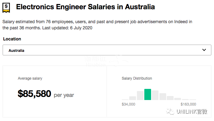Click the grey bar left of green bar
Image resolution: width=214 pixels, height=121 pixels.
point(140,95)
